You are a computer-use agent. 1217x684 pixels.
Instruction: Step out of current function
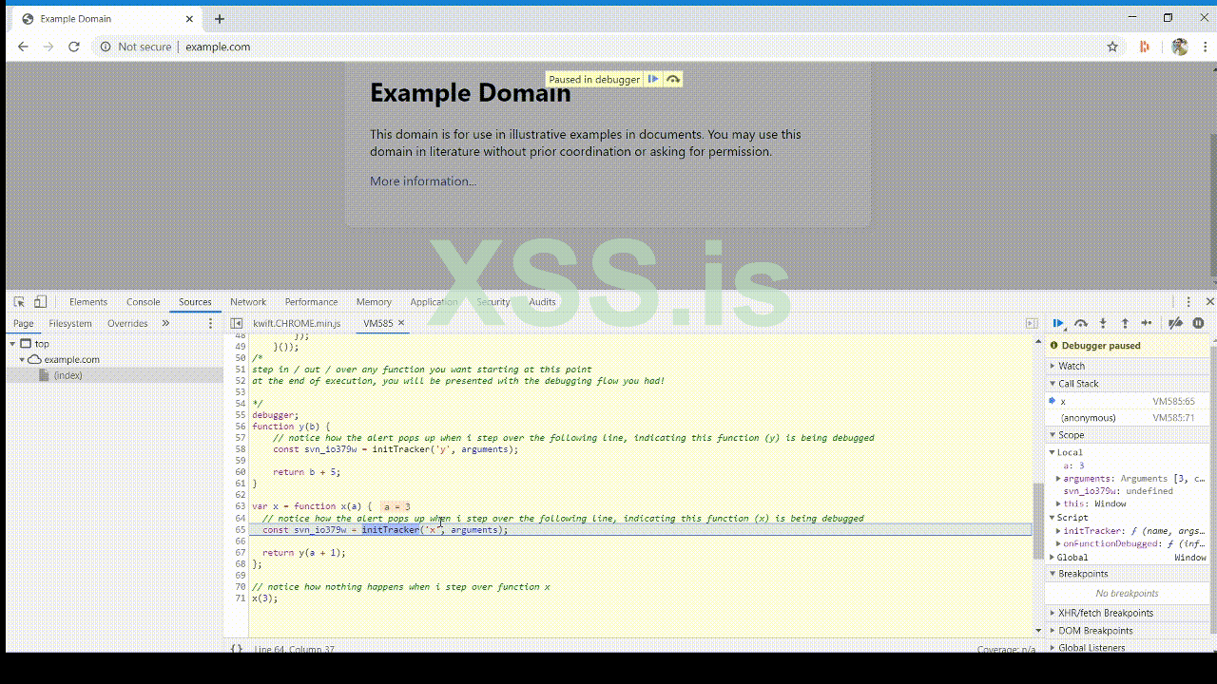(x=1125, y=324)
